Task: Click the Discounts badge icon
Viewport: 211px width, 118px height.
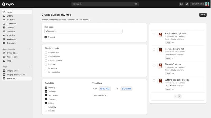Action: tap(4, 43)
